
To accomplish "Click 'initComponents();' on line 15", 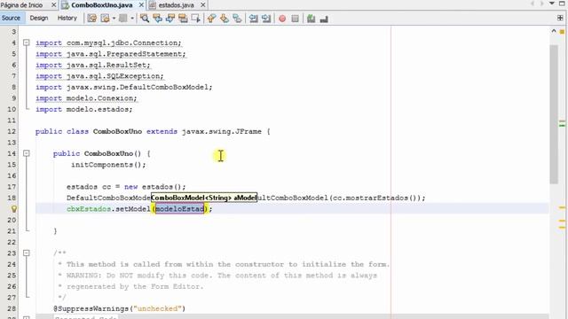I will tap(108, 165).
